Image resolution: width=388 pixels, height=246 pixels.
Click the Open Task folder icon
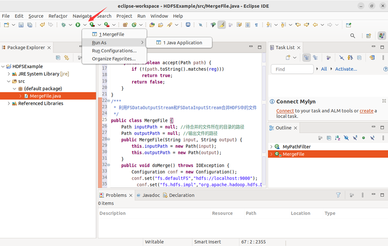click(x=161, y=25)
